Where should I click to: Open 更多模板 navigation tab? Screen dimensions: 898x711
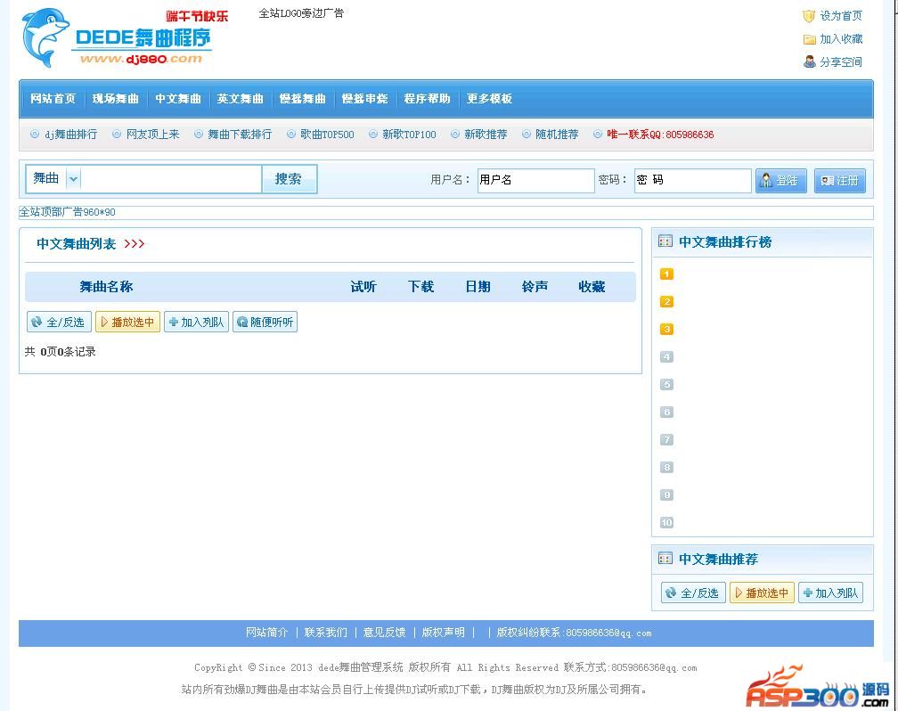pos(489,99)
